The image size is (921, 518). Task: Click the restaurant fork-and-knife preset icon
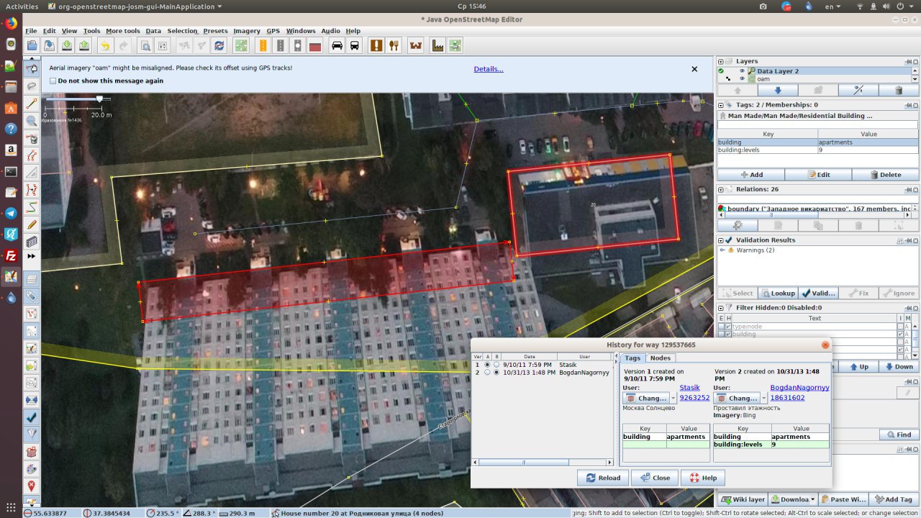394,45
